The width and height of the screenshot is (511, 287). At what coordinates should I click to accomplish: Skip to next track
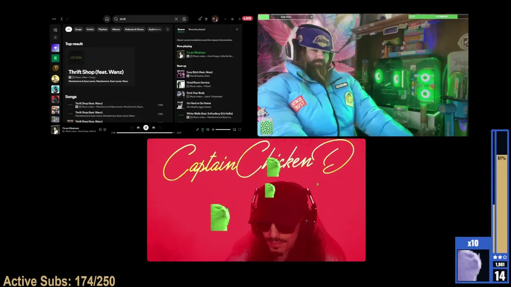[x=154, y=128]
